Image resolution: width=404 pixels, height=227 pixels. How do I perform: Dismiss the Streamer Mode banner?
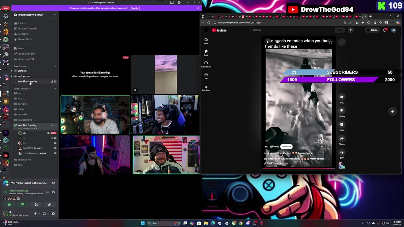tap(198, 8)
